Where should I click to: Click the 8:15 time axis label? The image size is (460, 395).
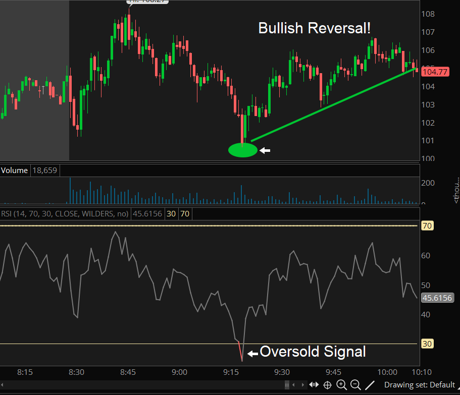[25, 372]
